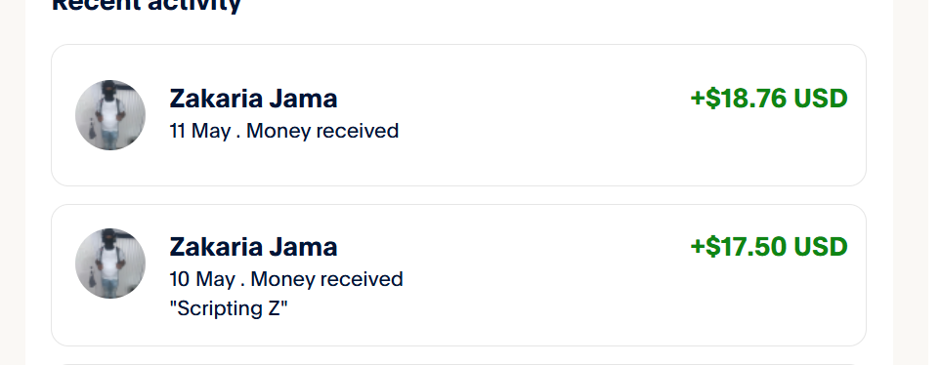Open the partially visible third transaction card
The width and height of the screenshot is (941, 365).
point(458,363)
